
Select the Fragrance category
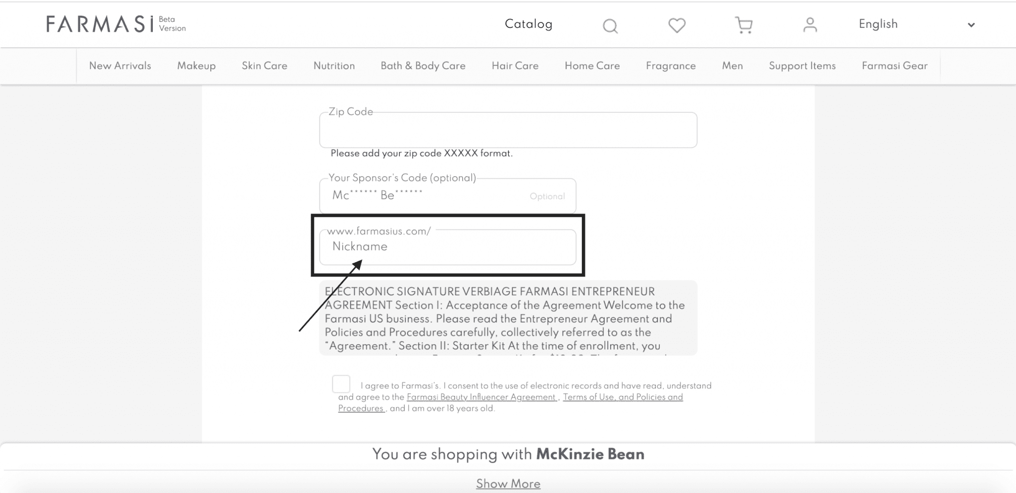[x=671, y=66]
